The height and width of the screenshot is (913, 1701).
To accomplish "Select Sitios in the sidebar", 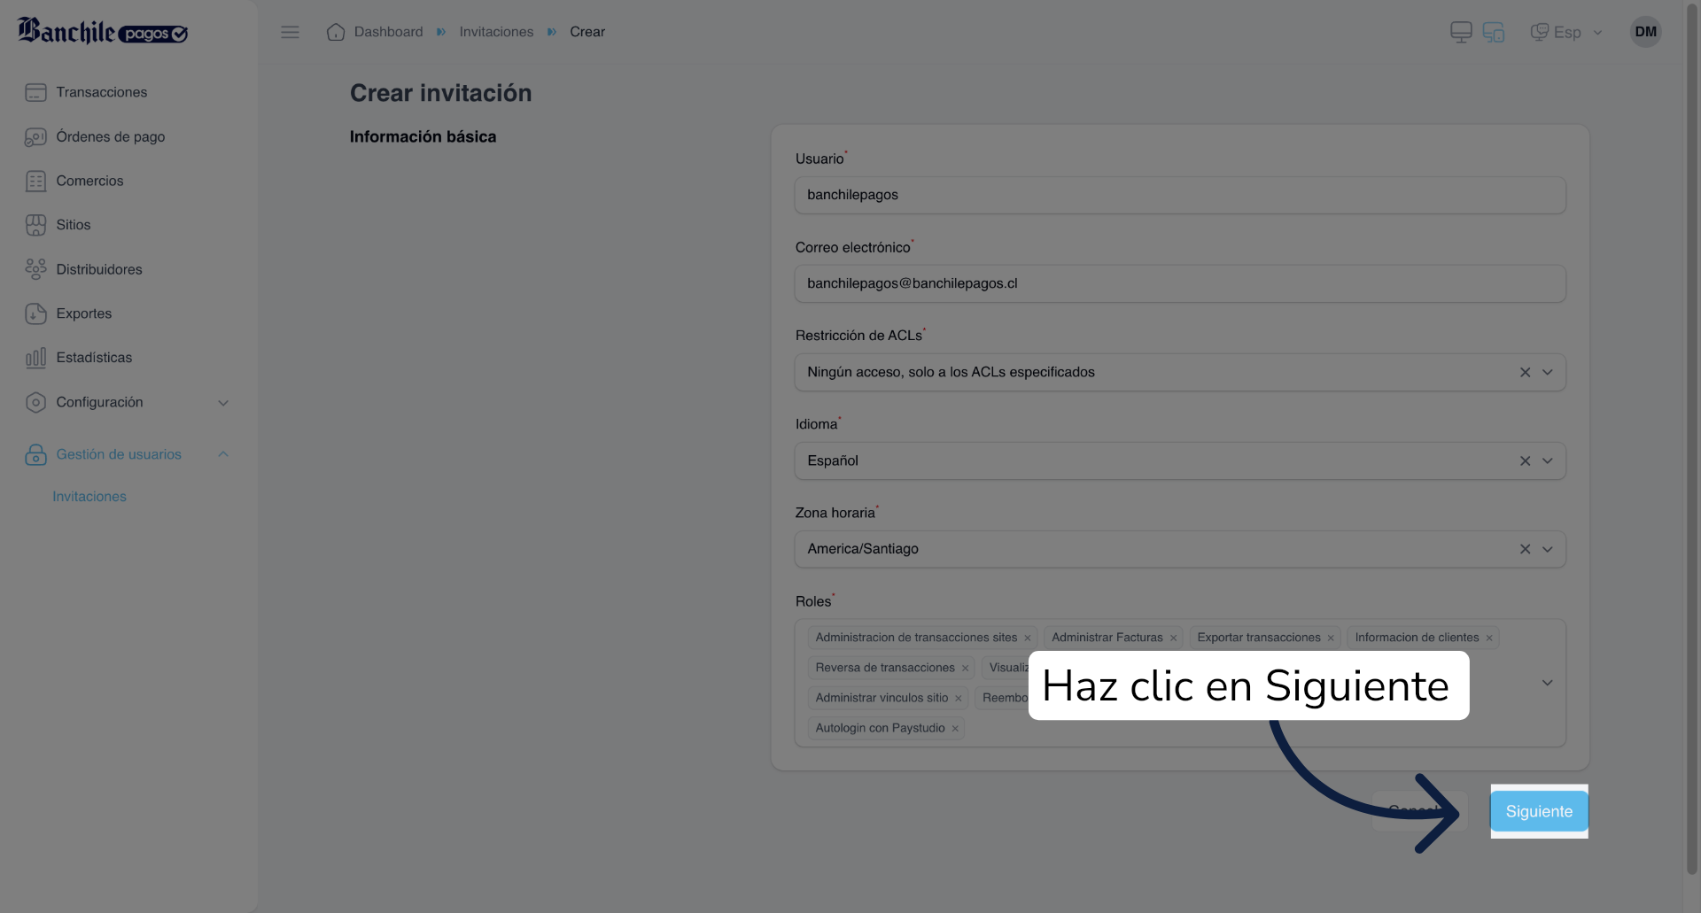I will (58, 225).
